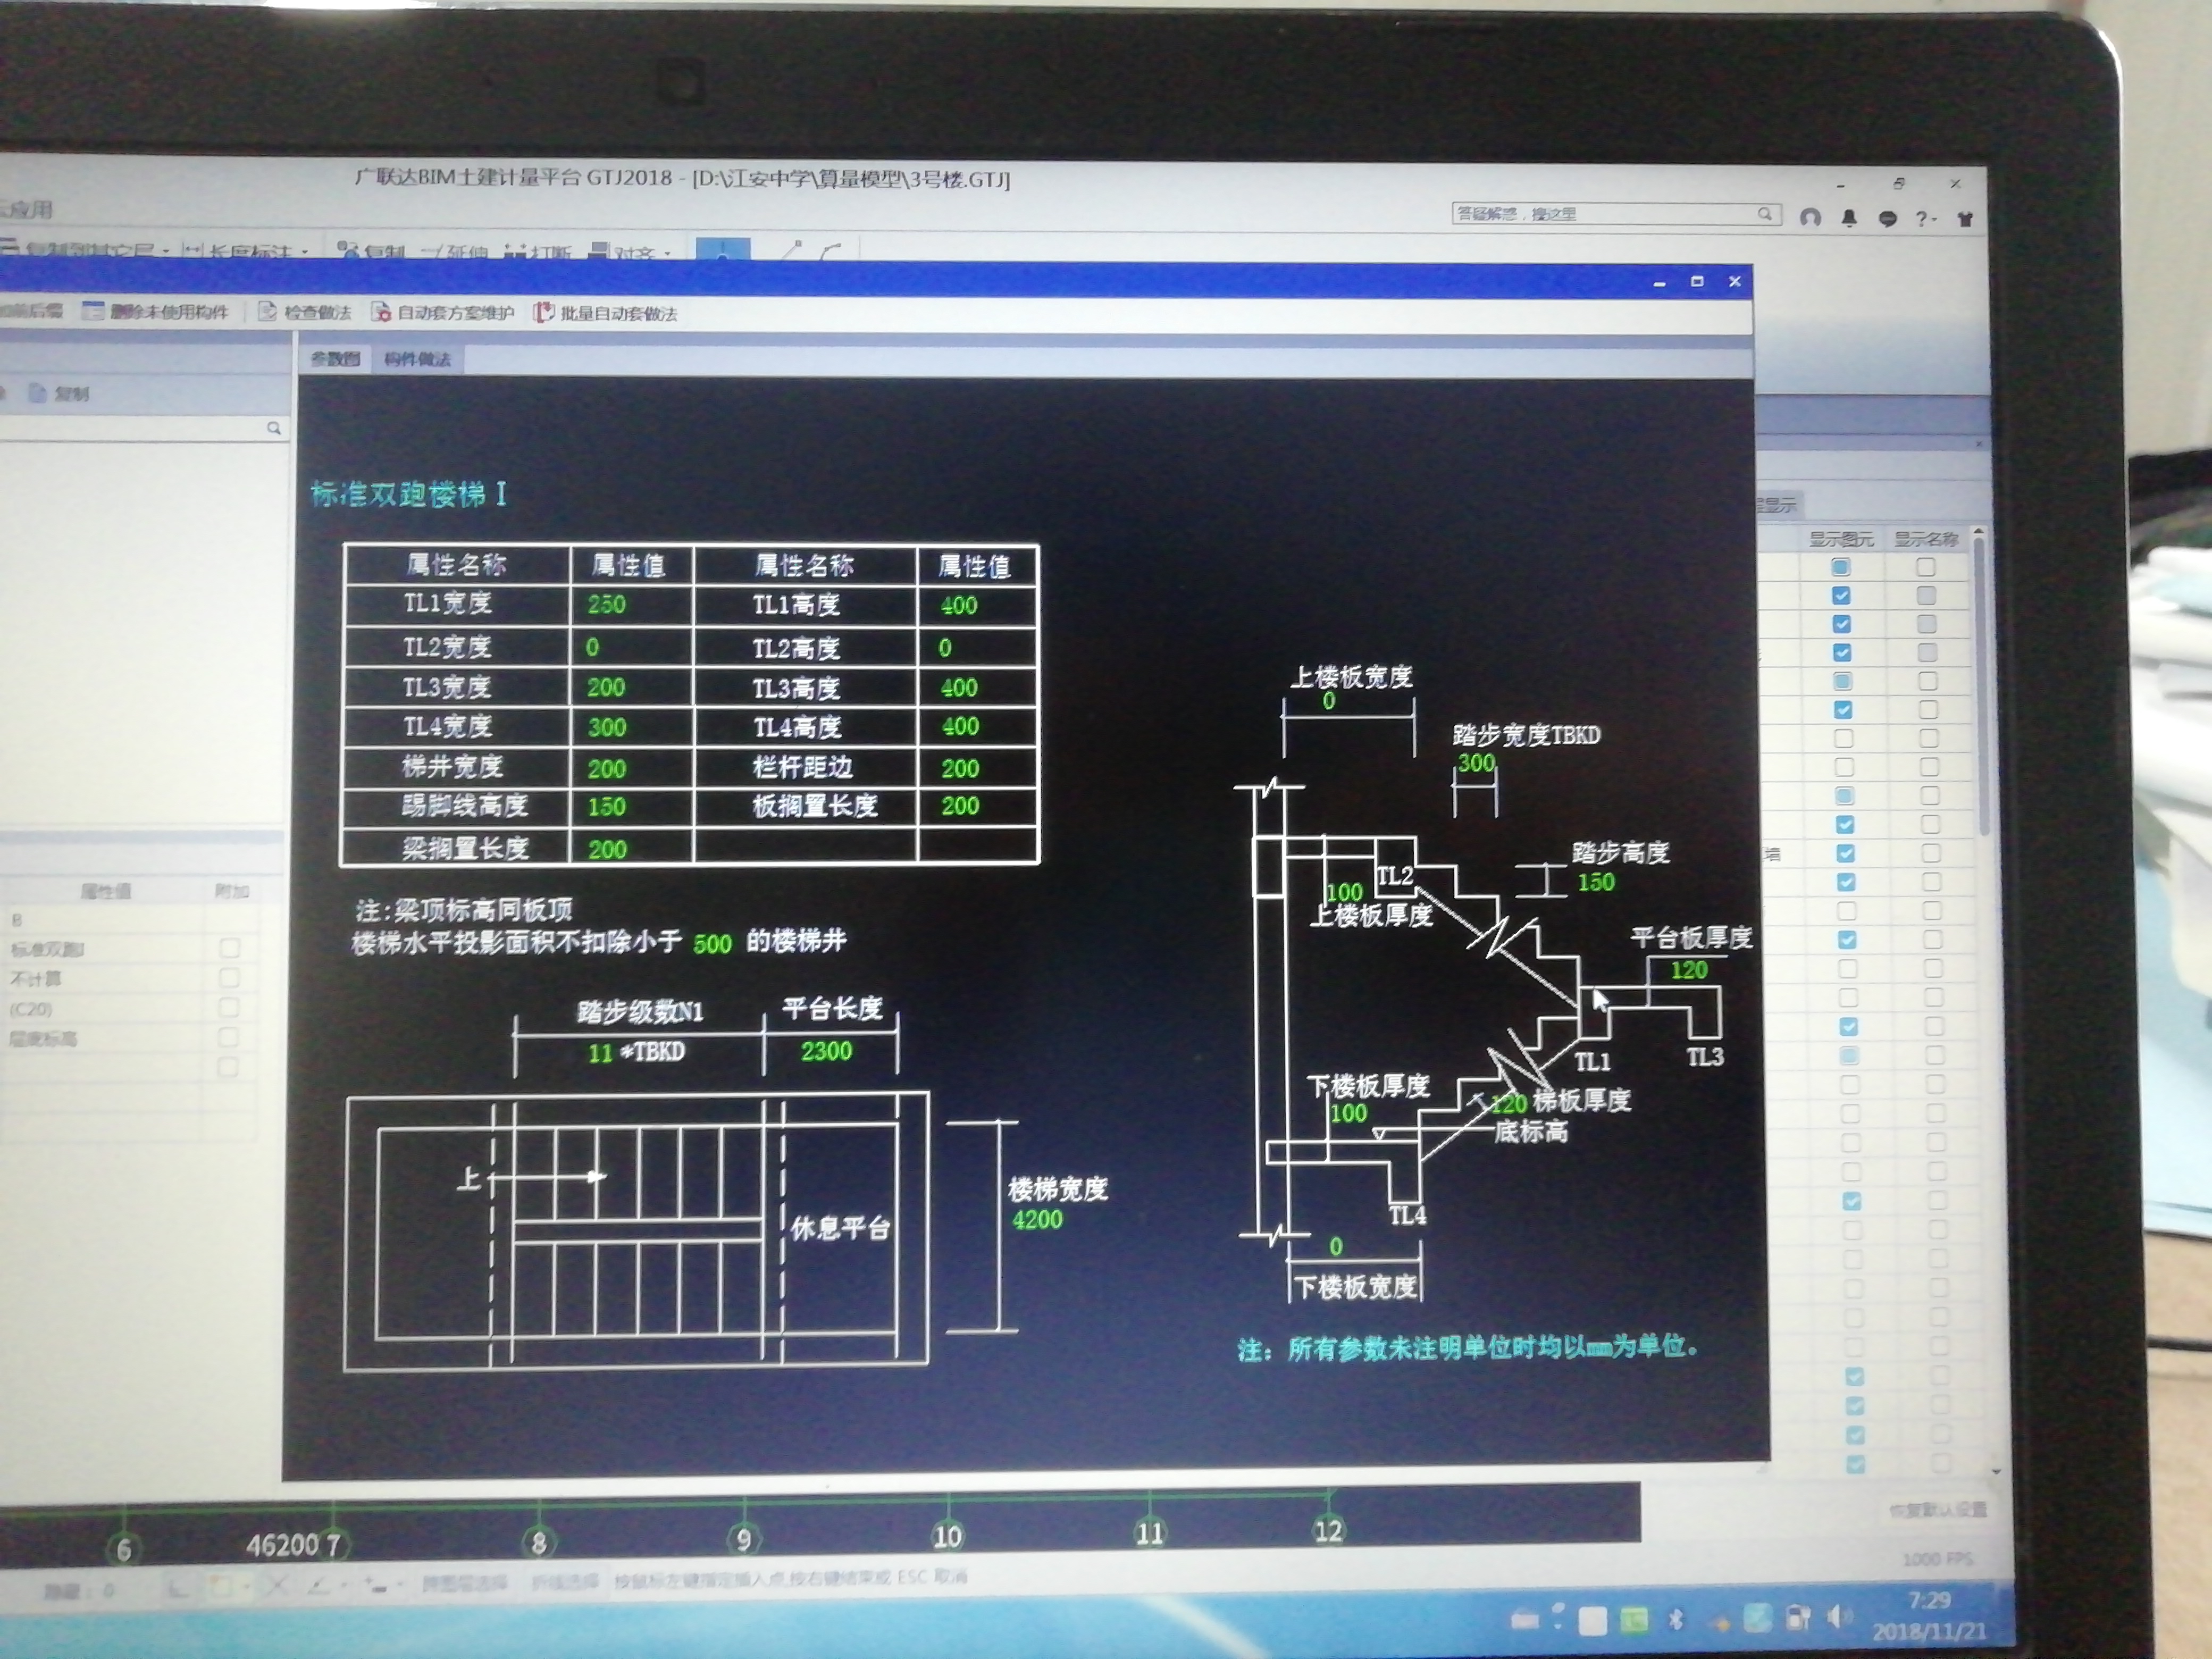Screen dimensions: 2212x1659
Task: Expand the 对齐 dropdown arrow
Action: pyautogui.click(x=667, y=253)
